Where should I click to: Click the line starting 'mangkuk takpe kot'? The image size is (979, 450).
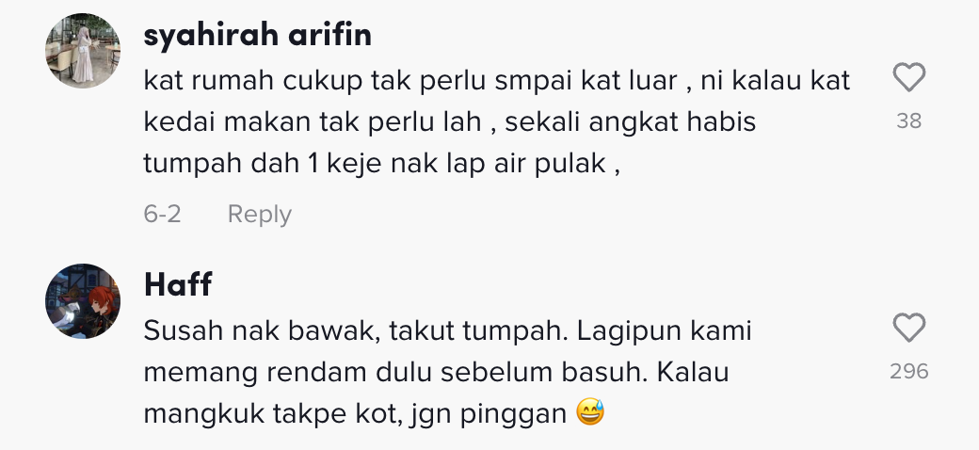coord(374,414)
